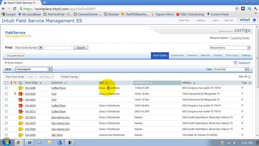Expand the Edit dropdown button

click(32, 77)
